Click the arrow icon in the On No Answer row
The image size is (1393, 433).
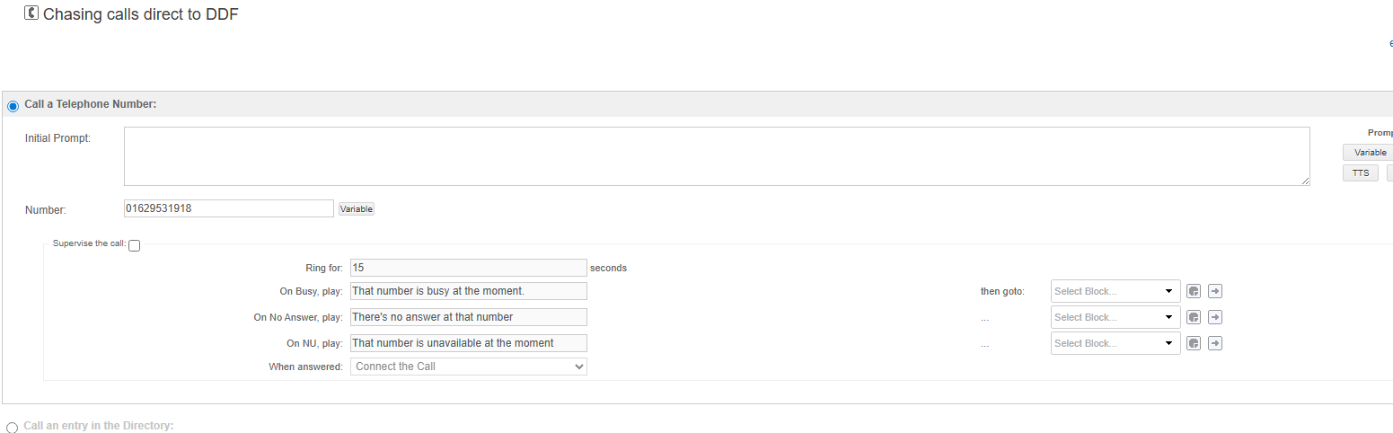point(1215,317)
